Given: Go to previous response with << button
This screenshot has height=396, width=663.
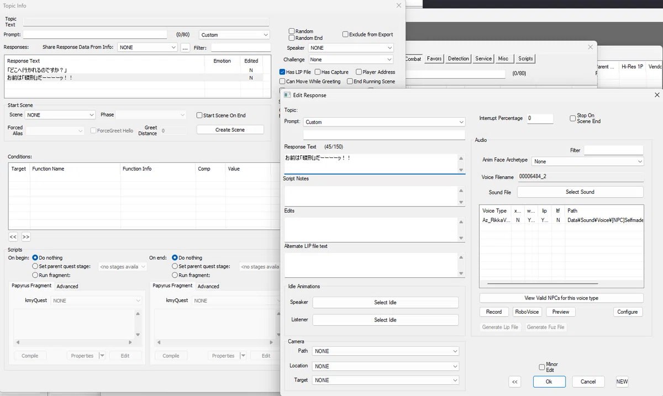Looking at the screenshot, I should pos(515,382).
